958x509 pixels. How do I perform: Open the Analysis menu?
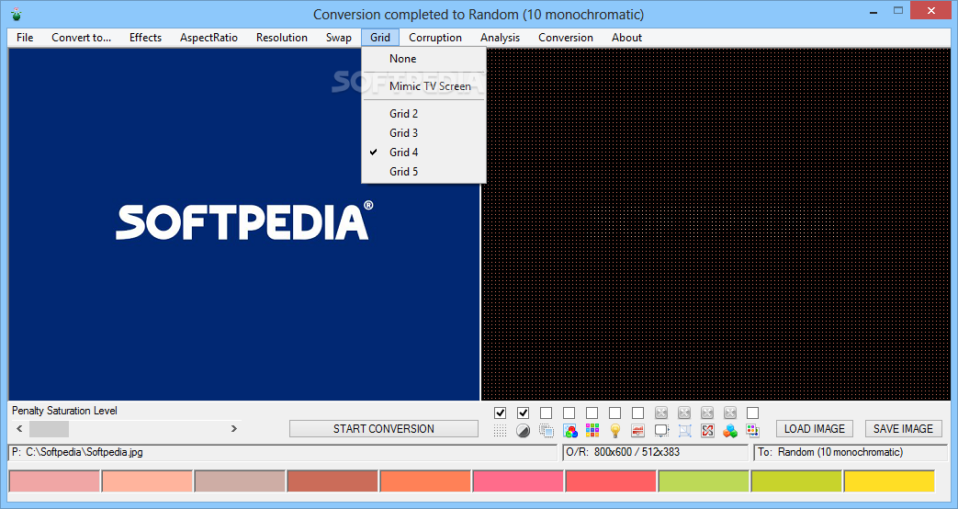[500, 38]
